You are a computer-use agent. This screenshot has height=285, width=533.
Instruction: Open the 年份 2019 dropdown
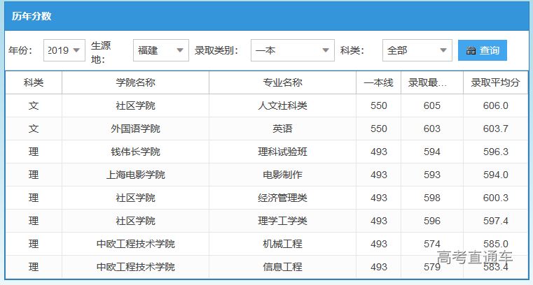point(64,50)
